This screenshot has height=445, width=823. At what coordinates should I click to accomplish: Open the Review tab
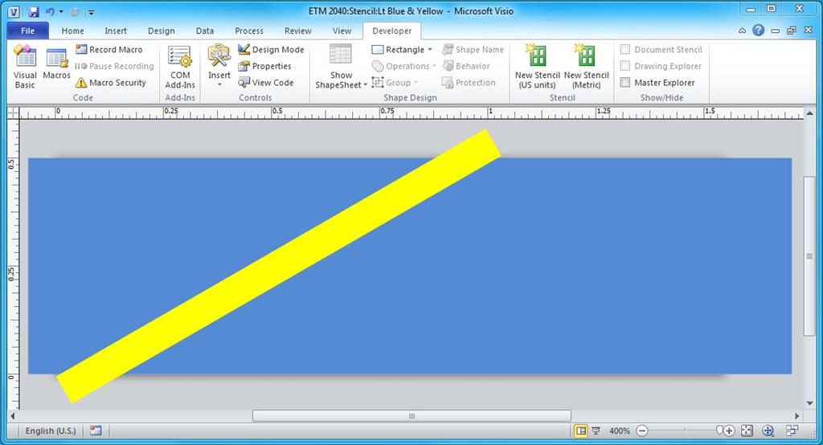297,31
